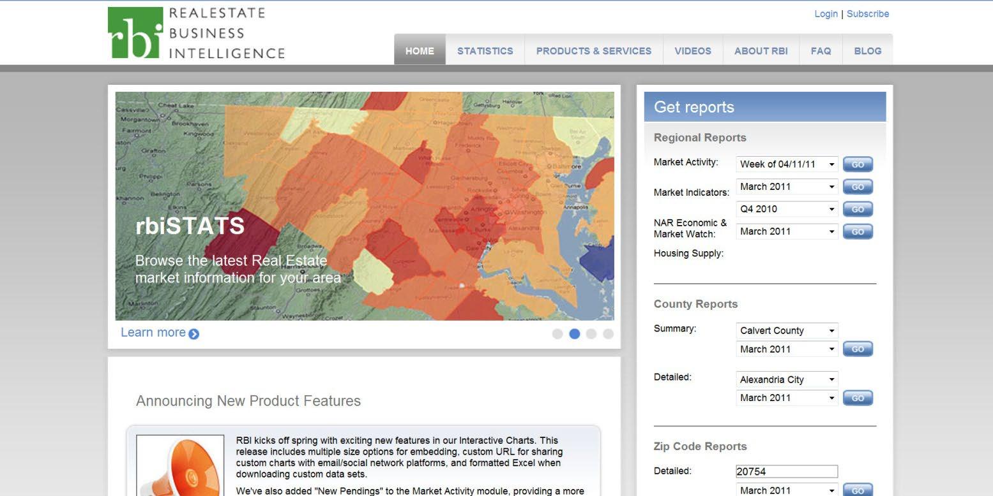Click the "NAR Economic & Market Watch:" label
993x496 pixels.
(690, 228)
